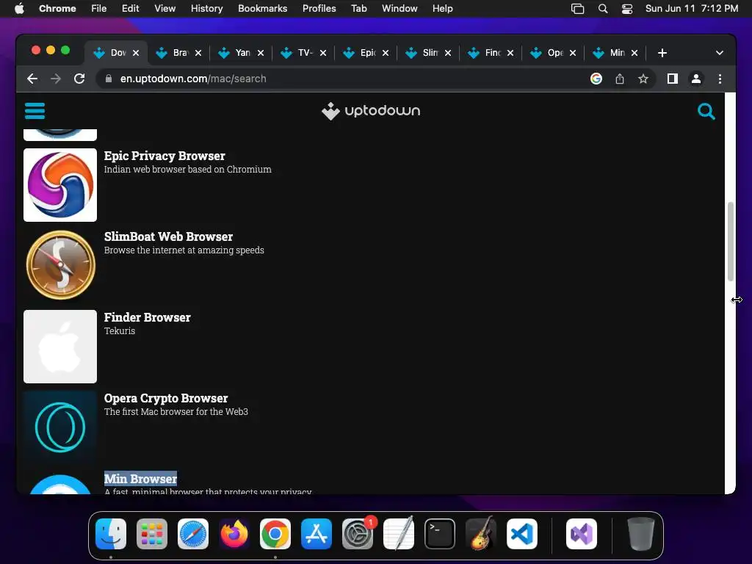Close the 'Min' tab

[x=634, y=53]
